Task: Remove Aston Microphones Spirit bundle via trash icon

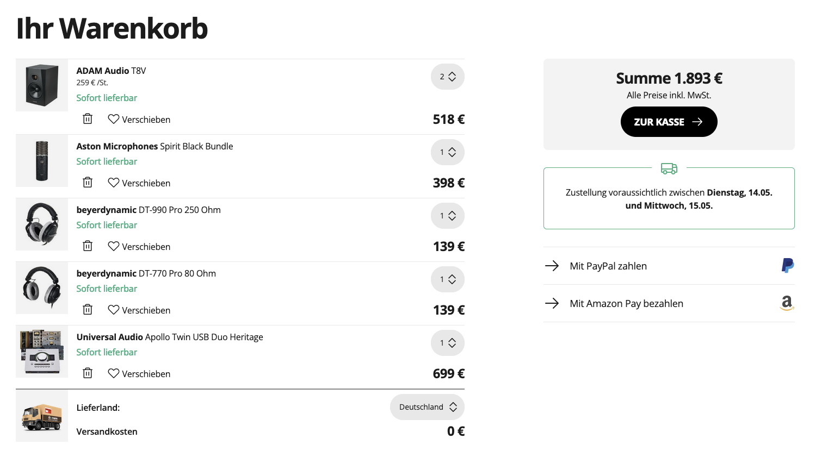Action: pos(88,183)
